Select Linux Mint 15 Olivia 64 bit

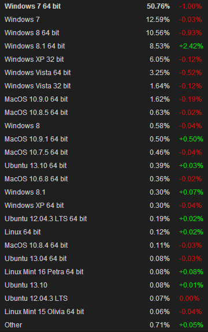click(x=44, y=311)
